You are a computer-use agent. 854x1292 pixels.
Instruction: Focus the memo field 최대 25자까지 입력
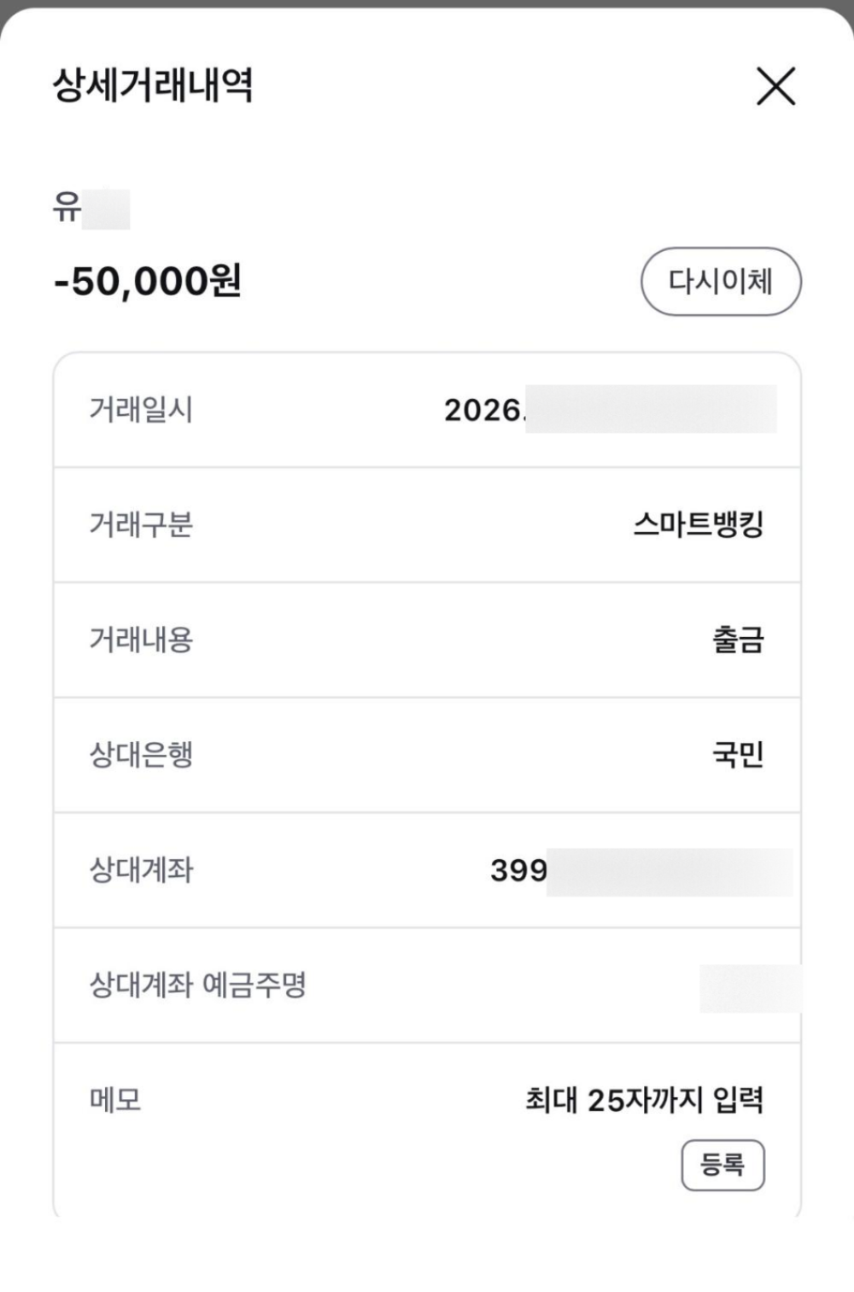[x=644, y=1100]
